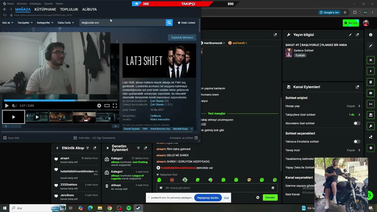Viewport: 377px width, 212px height.
Task: Expand the Daha Fazla dropdown
Action: coord(66,23)
